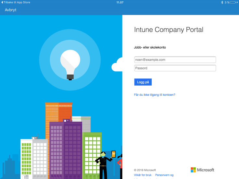Open the Får du ikke tilgang til kontoen? link

pyautogui.click(x=155, y=95)
